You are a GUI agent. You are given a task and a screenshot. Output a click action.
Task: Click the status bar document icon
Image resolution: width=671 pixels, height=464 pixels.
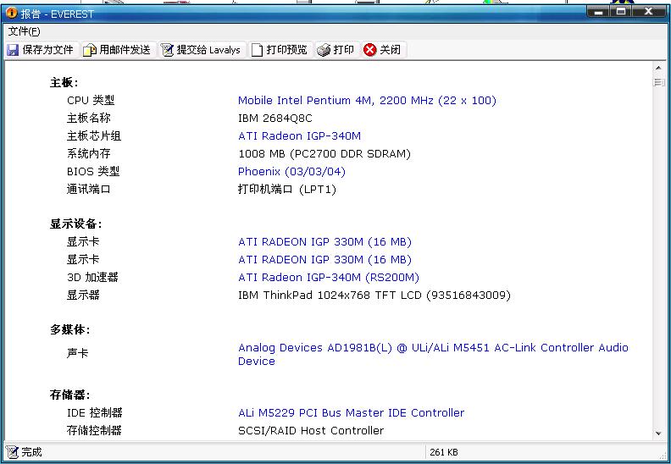tap(13, 452)
